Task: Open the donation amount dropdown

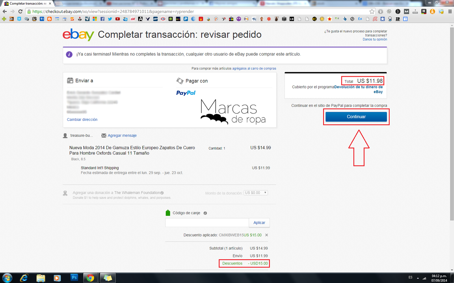Action: (255, 192)
